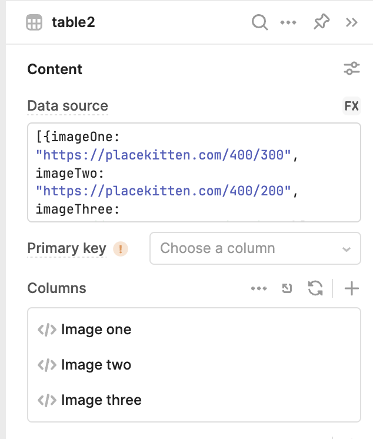Add a new column with plus

click(x=351, y=288)
